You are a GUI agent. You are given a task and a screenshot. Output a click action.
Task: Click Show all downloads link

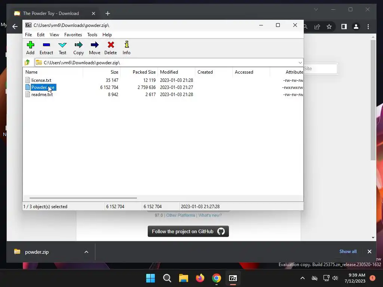click(348, 251)
